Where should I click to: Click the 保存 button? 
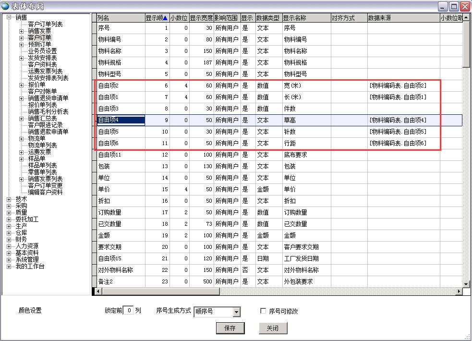click(x=230, y=328)
